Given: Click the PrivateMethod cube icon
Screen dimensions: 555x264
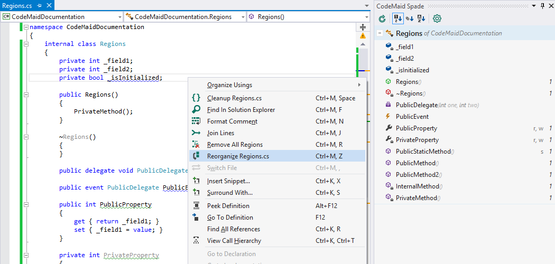Looking at the screenshot, I should (389, 198).
